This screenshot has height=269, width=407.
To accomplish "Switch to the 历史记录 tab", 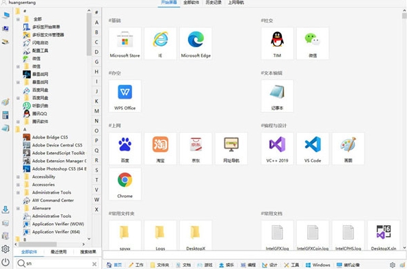I will 213,3.
